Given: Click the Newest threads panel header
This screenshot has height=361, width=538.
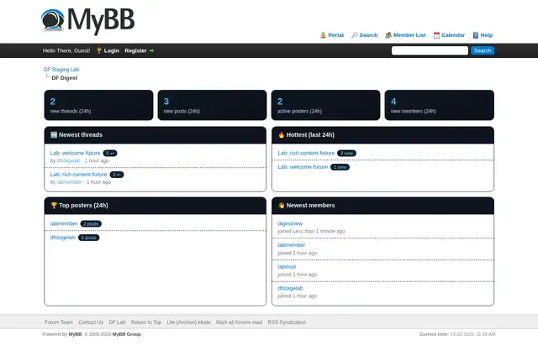Looking at the screenshot, I should (x=155, y=135).
